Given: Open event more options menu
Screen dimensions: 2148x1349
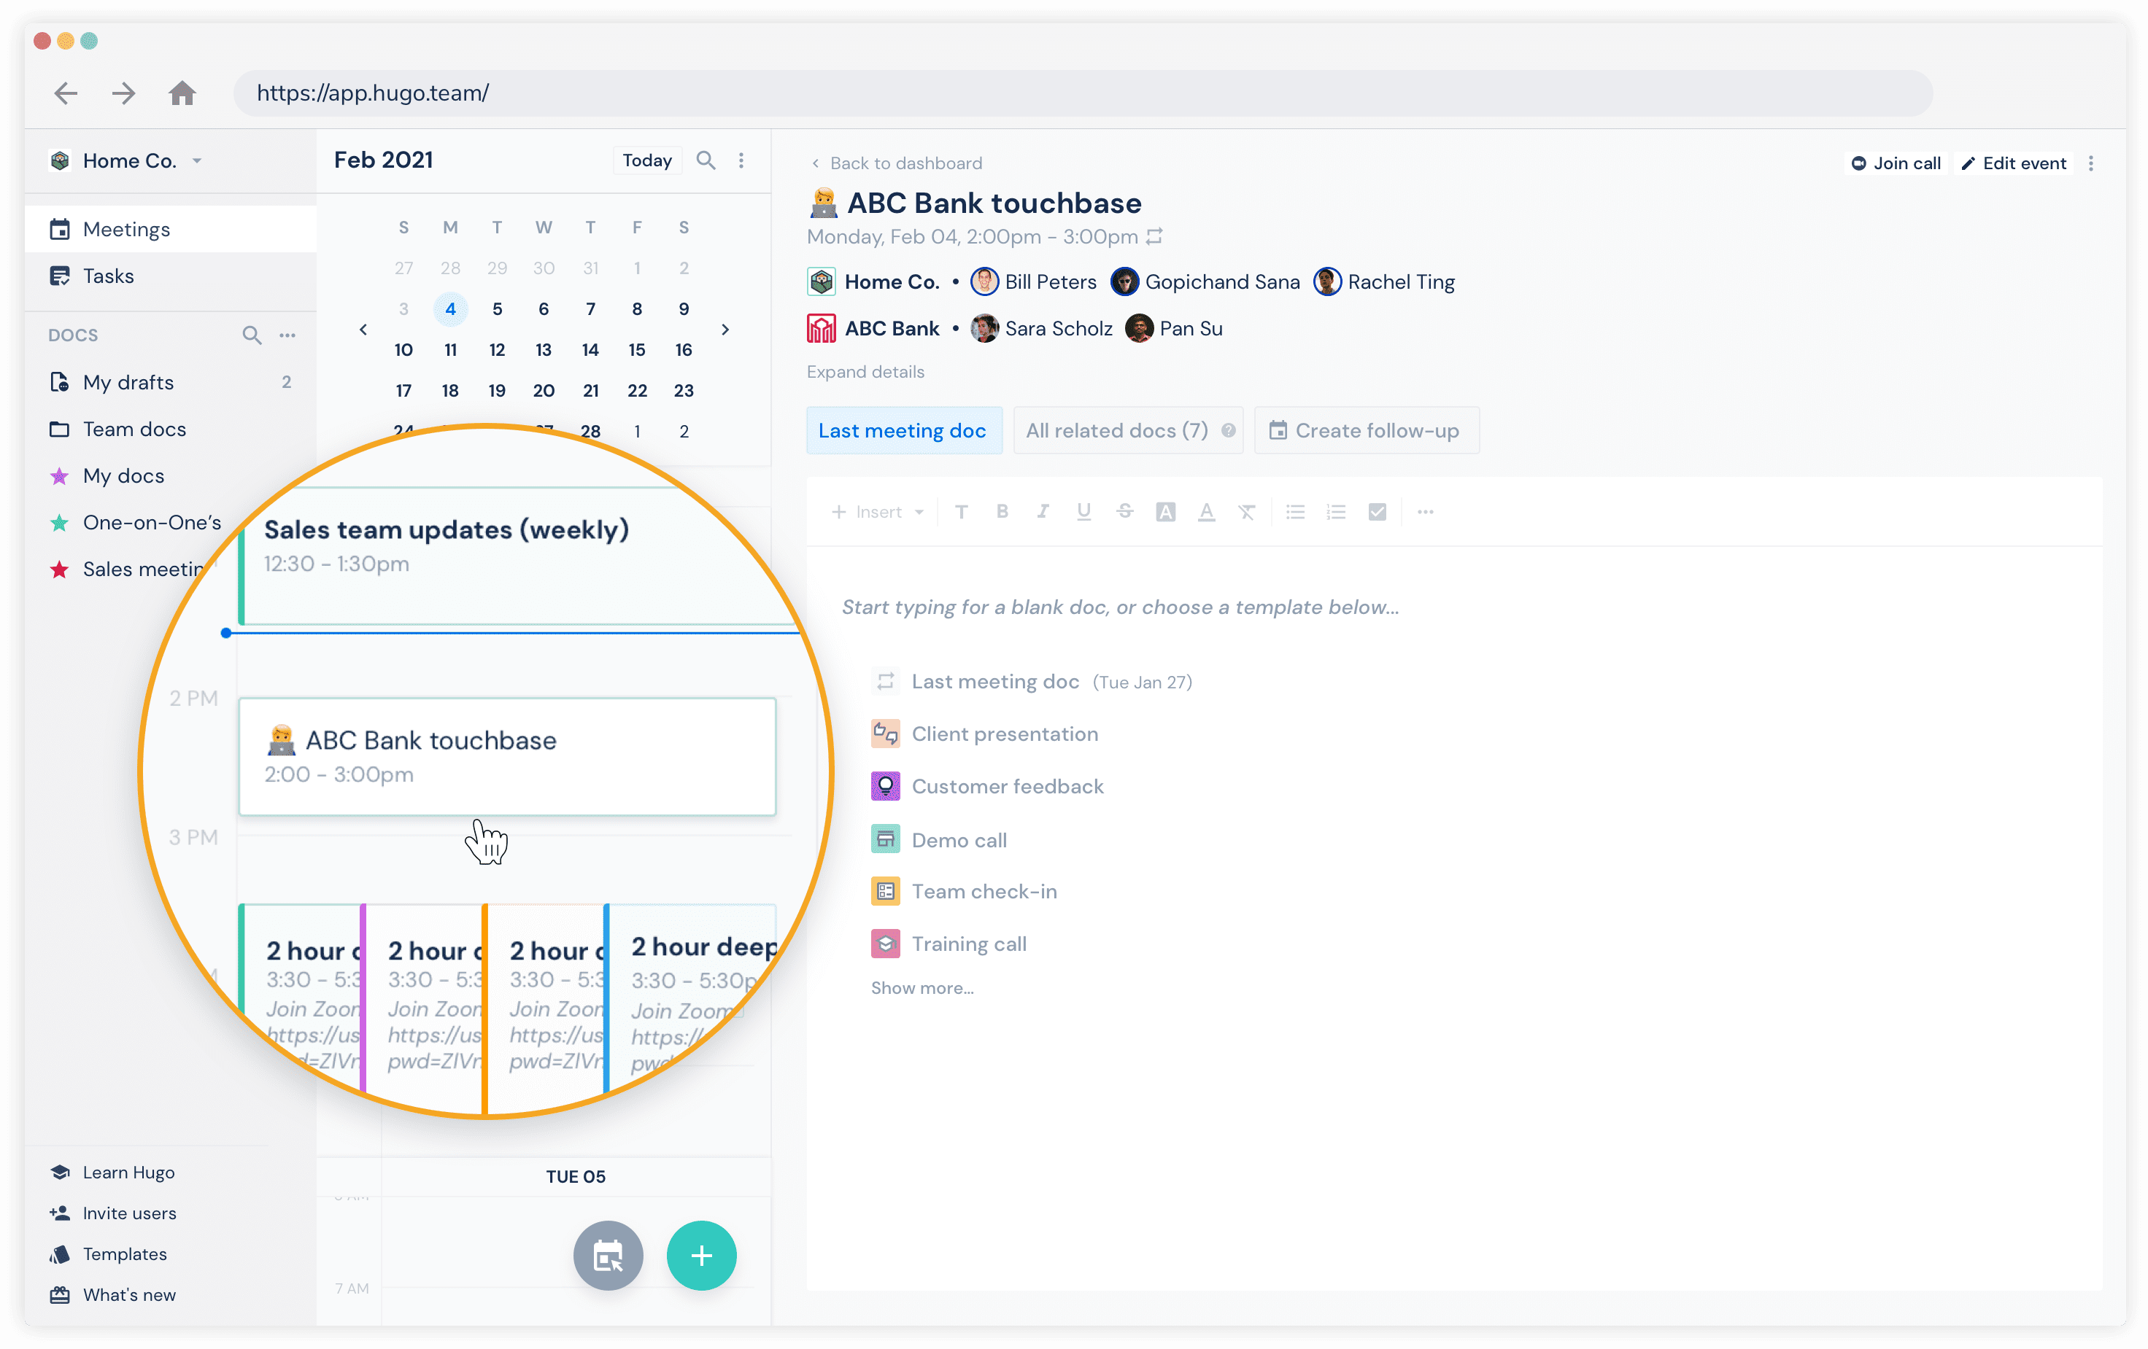Looking at the screenshot, I should [2091, 163].
